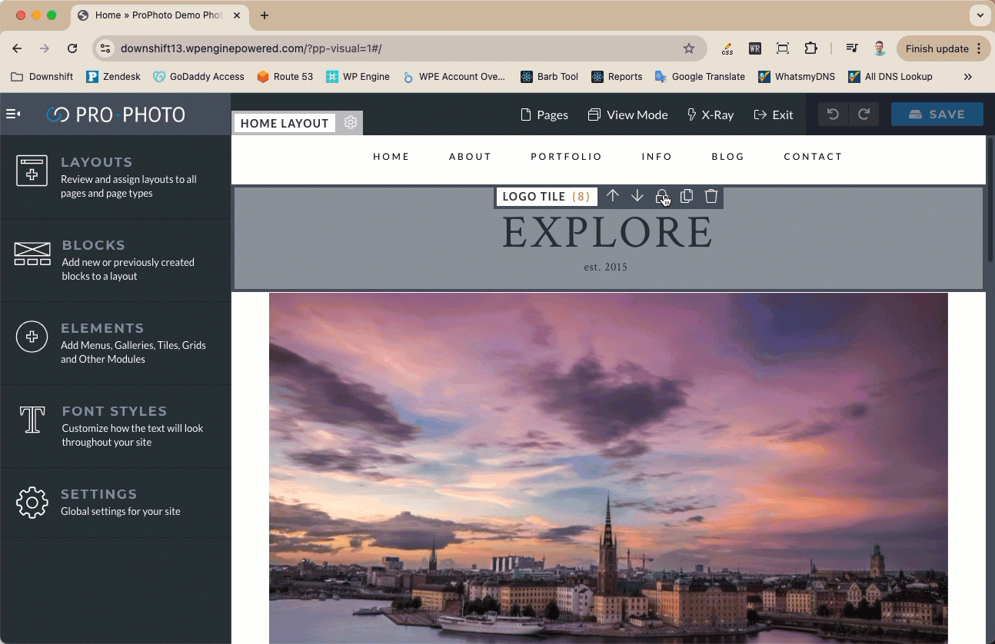
Task: Open the Pages panel
Action: [x=544, y=115]
